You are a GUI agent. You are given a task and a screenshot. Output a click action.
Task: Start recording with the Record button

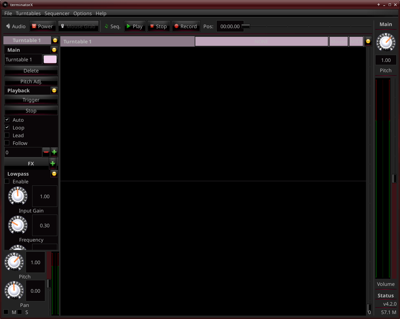[186, 26]
